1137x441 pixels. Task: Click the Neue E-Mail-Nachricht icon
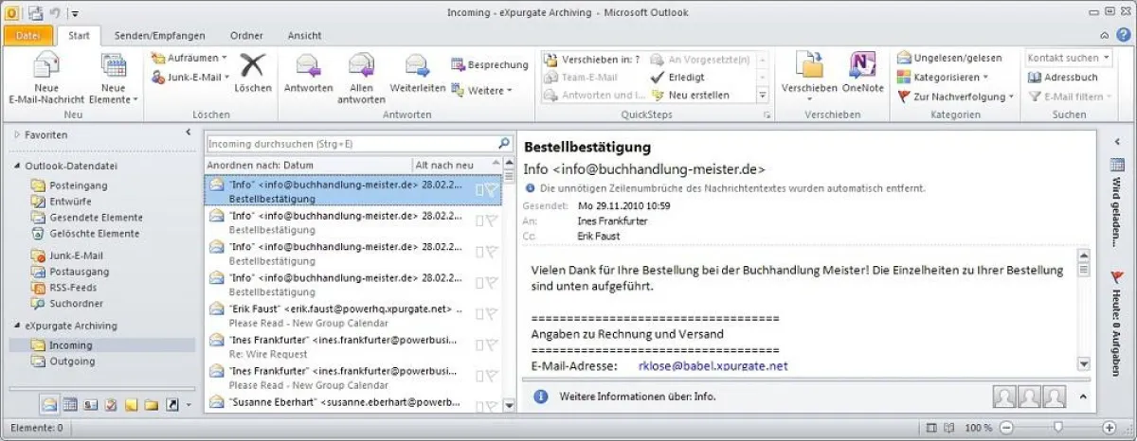point(46,66)
